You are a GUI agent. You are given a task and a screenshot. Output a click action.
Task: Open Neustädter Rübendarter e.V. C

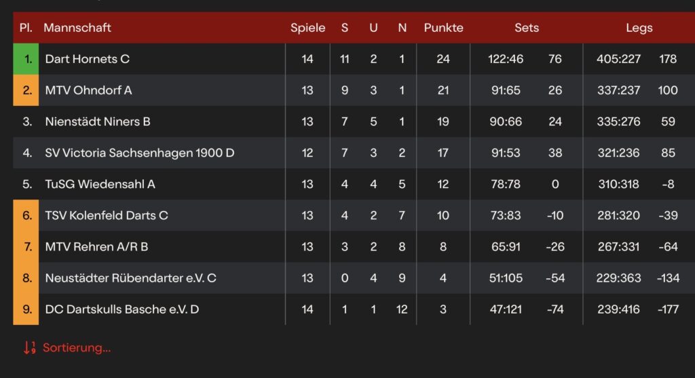130,278
